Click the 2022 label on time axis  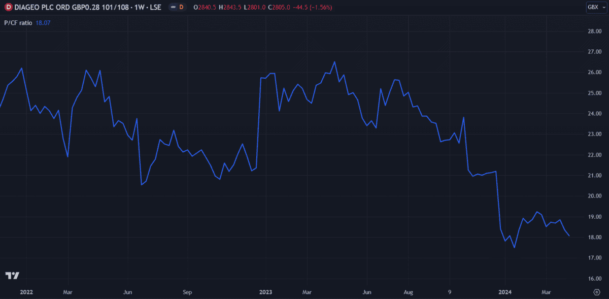27,292
